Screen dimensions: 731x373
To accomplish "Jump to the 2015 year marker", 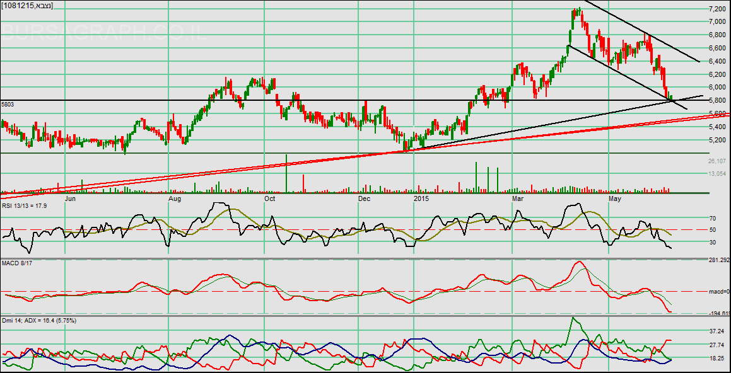I will tap(421, 198).
